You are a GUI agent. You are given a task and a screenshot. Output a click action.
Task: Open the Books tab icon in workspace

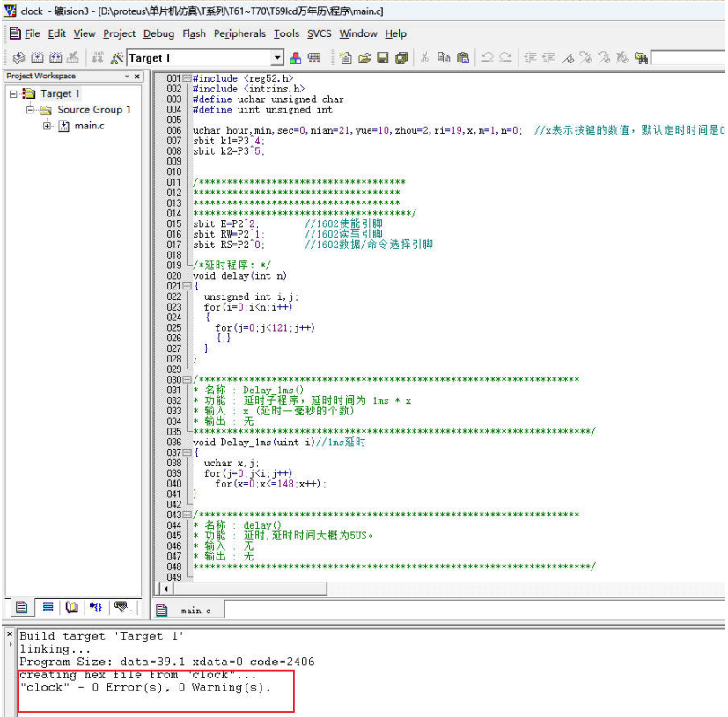pyautogui.click(x=71, y=607)
